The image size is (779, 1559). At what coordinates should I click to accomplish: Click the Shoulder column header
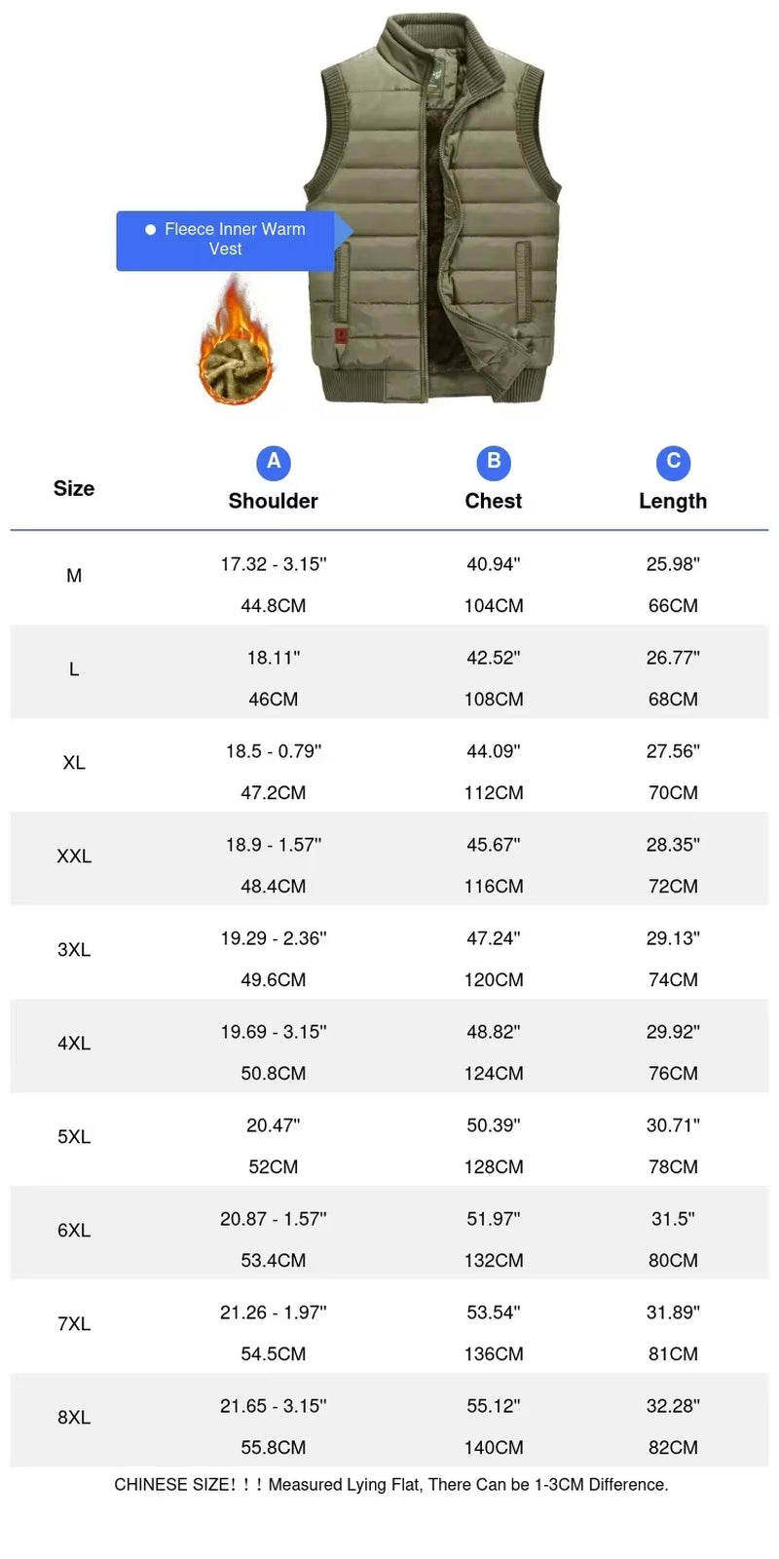click(274, 501)
